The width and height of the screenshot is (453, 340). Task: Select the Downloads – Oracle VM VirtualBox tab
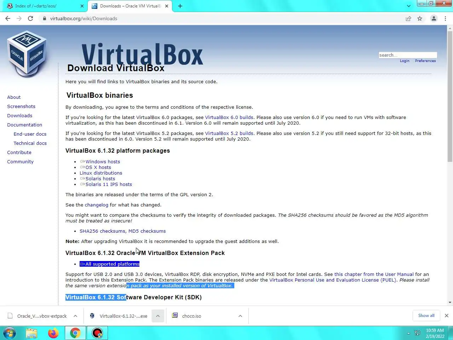tap(130, 6)
